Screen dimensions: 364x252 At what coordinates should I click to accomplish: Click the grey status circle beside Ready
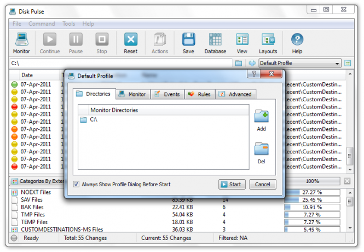14,238
